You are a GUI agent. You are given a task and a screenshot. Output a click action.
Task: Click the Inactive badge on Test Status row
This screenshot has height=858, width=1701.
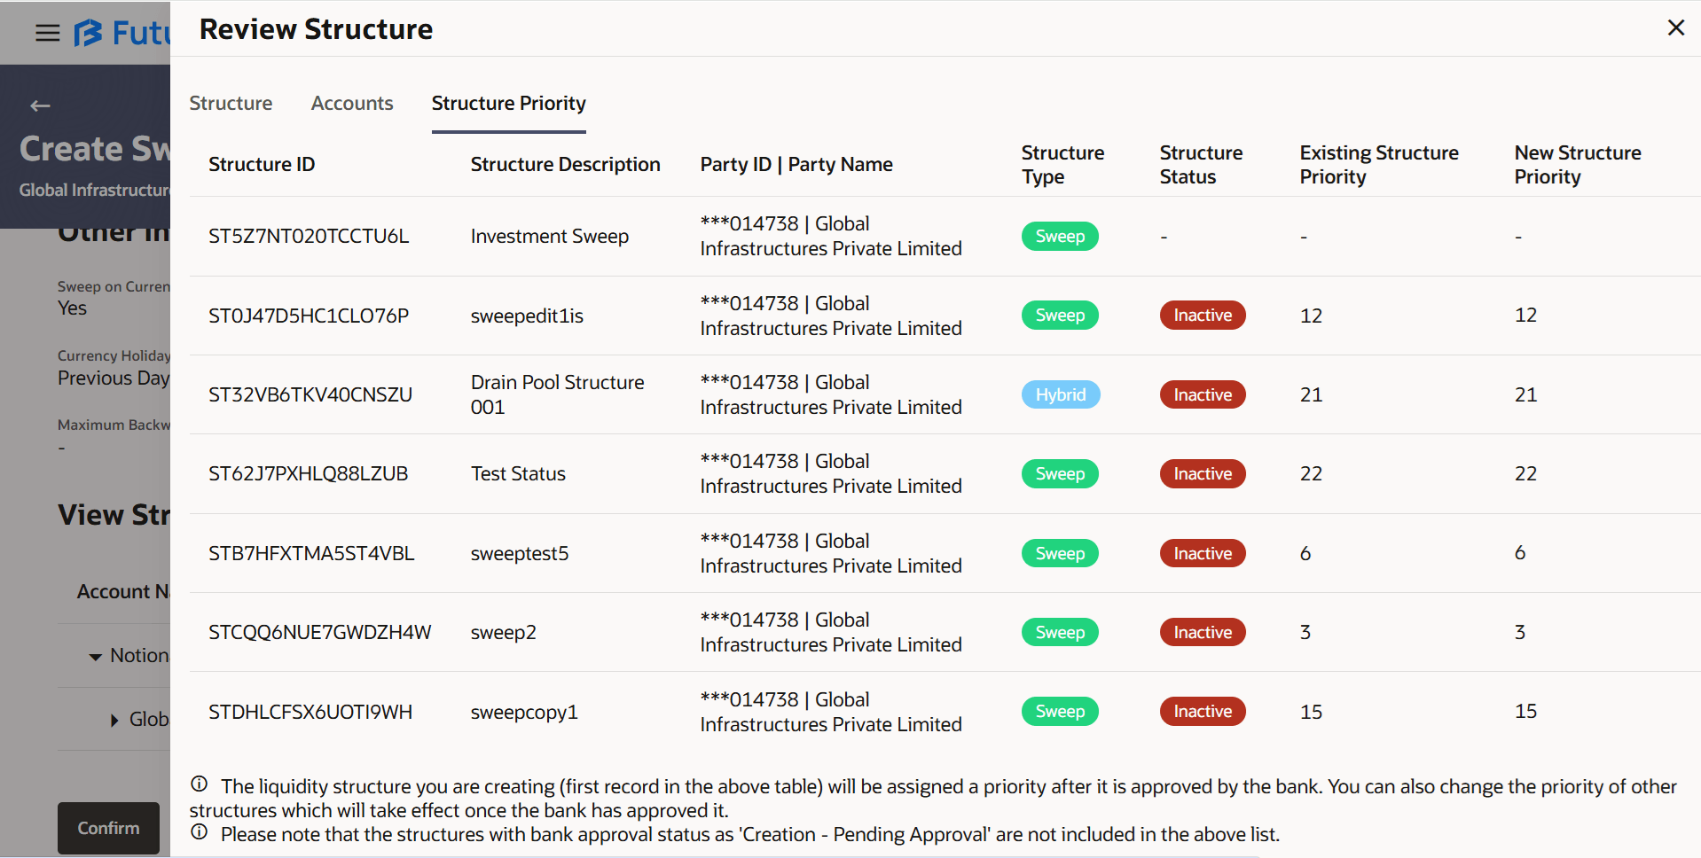(x=1202, y=473)
